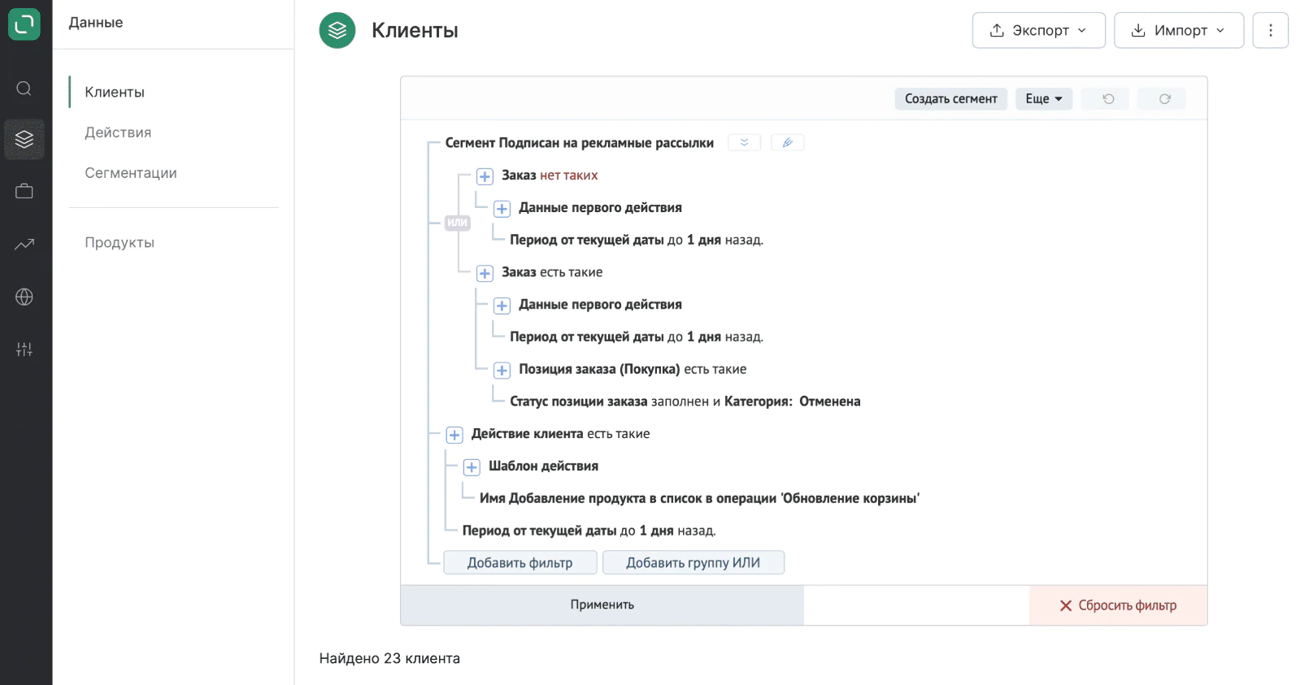Toggle the ИЛИ group operator badge
Viewport: 1300px width, 685px height.
pos(458,223)
